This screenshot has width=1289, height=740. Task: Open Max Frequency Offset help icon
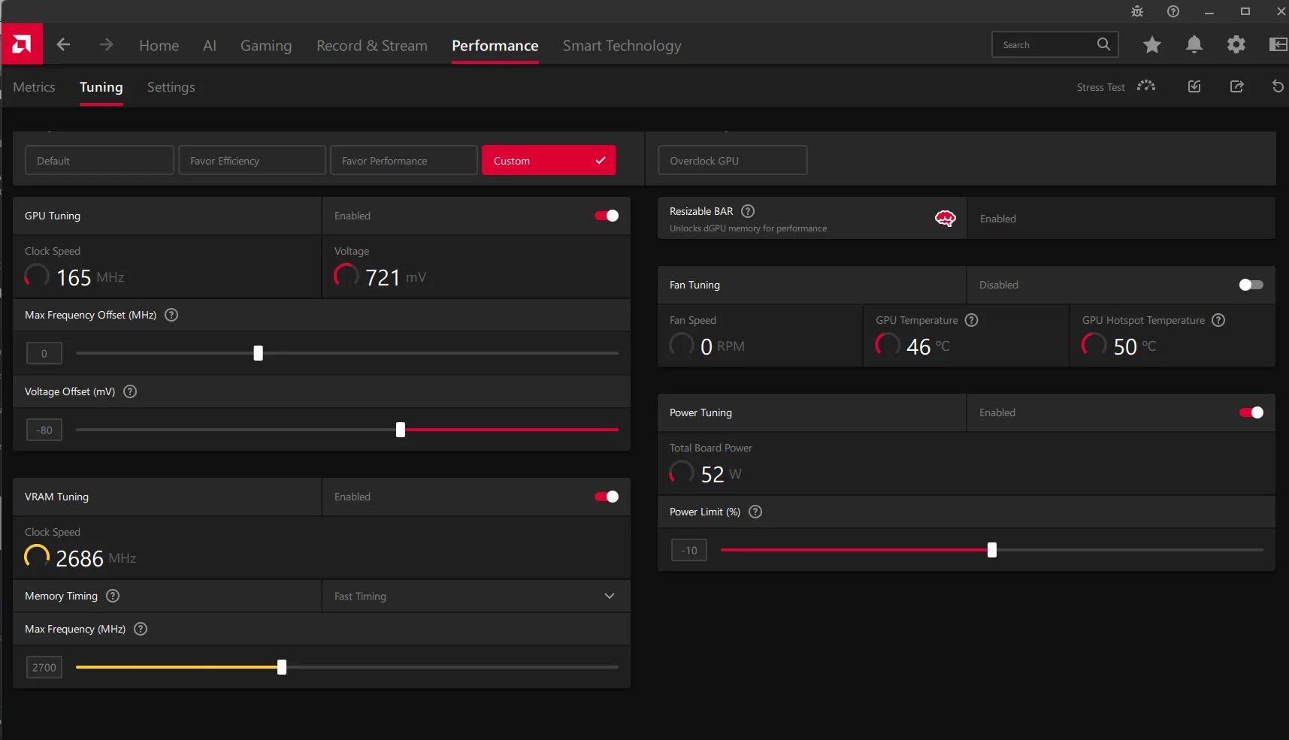[171, 315]
